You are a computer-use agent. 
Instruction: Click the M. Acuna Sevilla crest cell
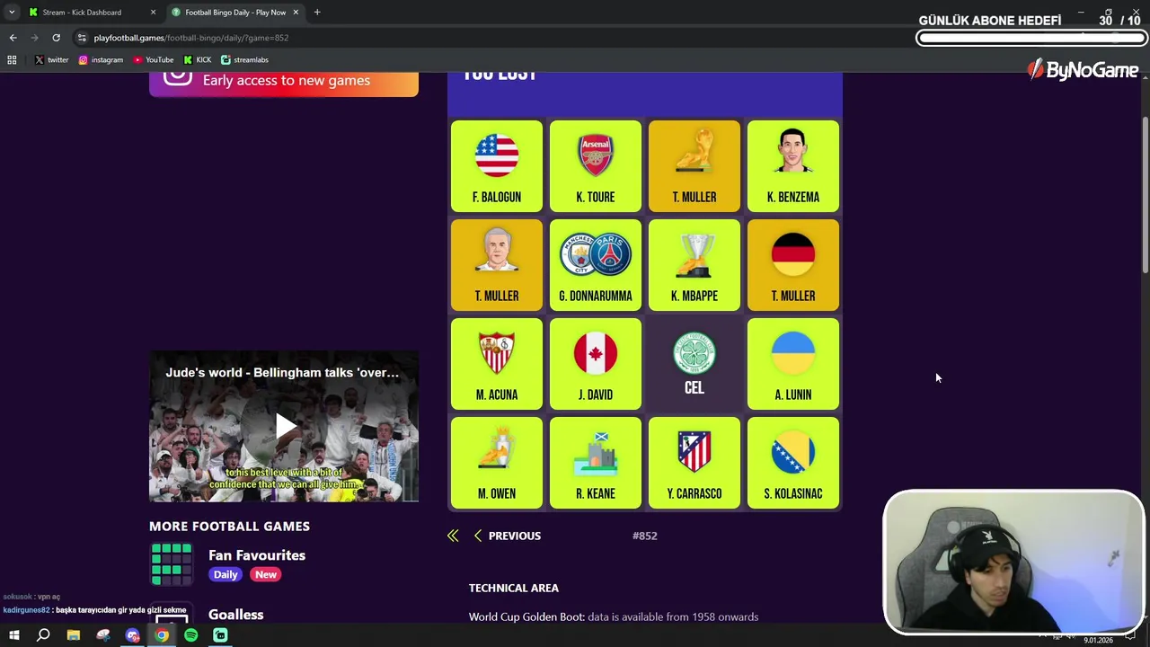(497, 364)
